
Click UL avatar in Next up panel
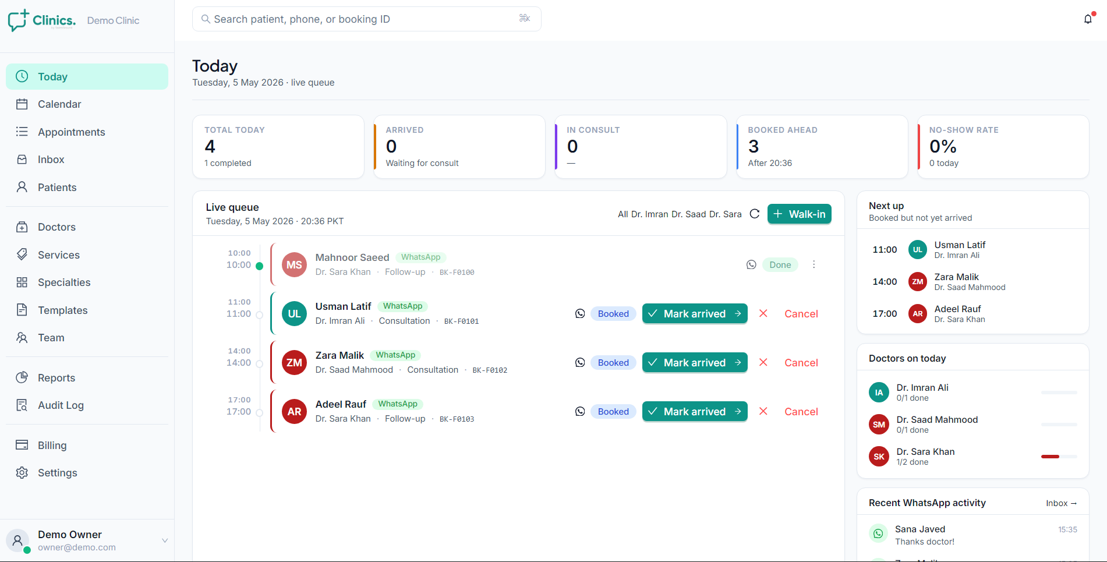tap(918, 250)
